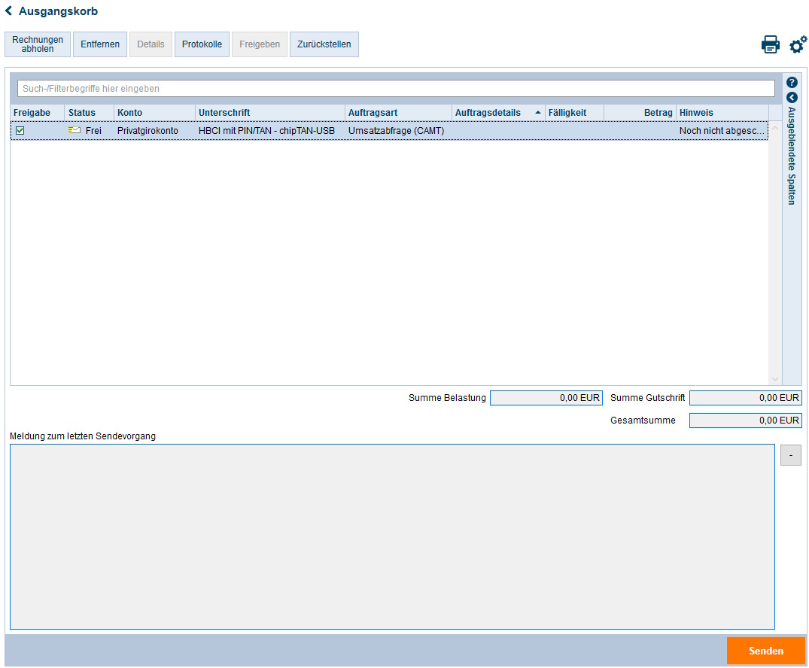This screenshot has height=668, width=809.
Task: Open settings with the gears icon
Action: 798,45
